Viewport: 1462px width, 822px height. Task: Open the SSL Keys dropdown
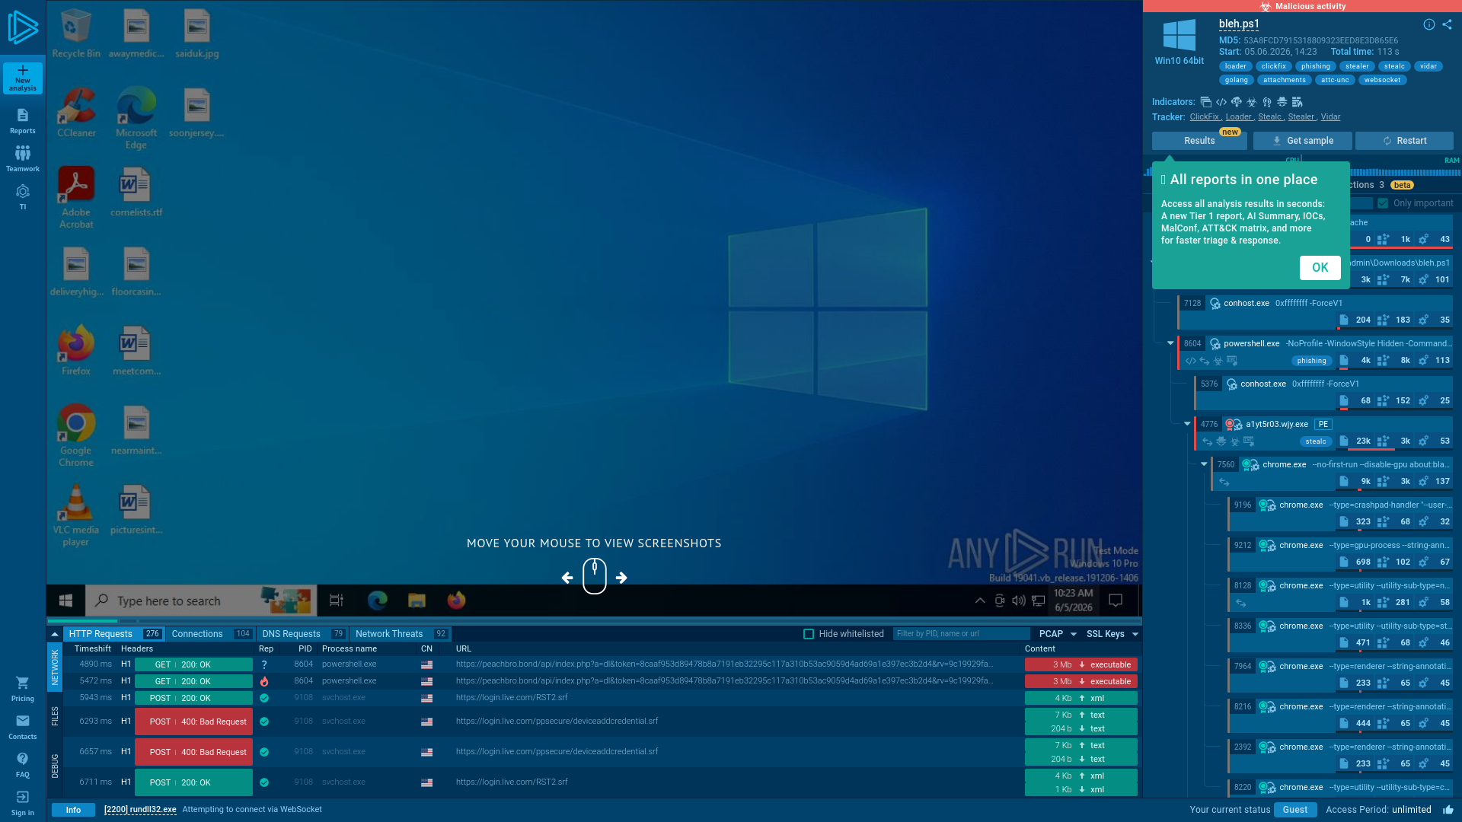[x=1112, y=634]
